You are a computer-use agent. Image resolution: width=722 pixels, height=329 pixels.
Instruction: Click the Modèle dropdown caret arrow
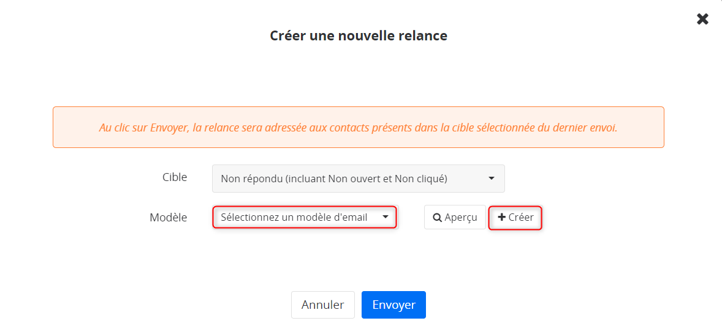click(386, 217)
